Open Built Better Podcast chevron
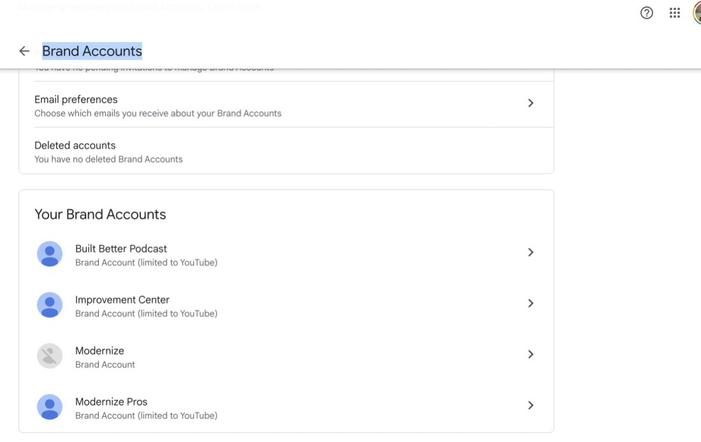This screenshot has width=701, height=442. click(531, 252)
